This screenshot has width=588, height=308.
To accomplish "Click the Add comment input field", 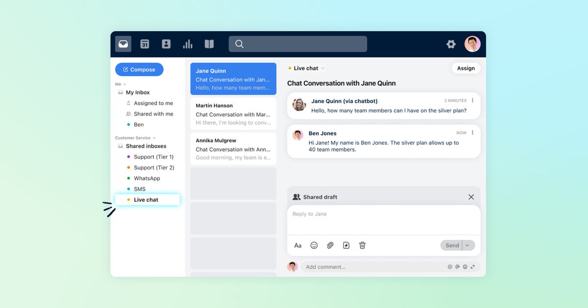I will (x=372, y=267).
